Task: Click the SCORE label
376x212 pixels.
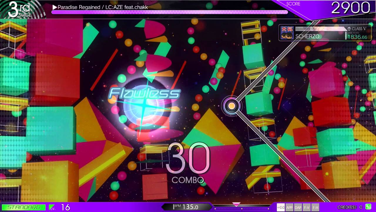Action: coord(293,4)
